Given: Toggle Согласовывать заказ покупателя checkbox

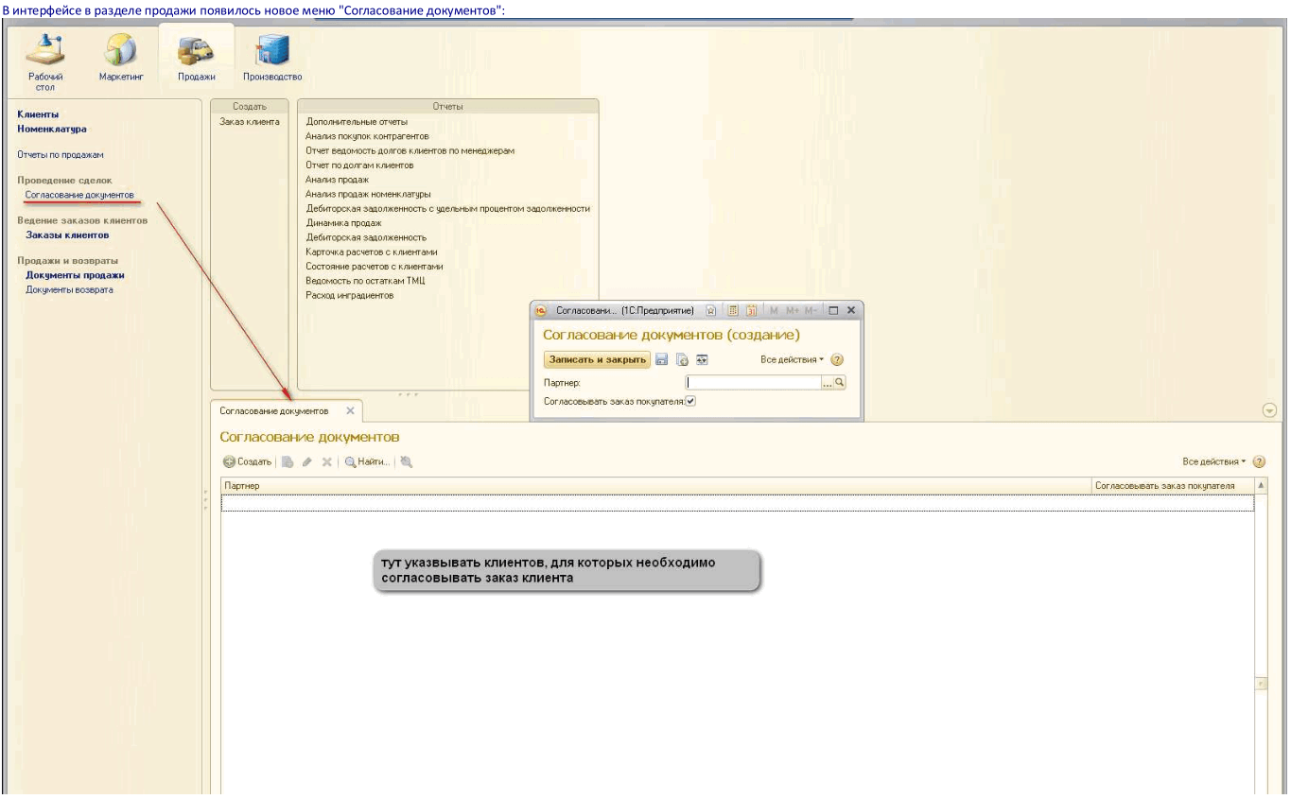Looking at the screenshot, I should pyautogui.click(x=690, y=402).
